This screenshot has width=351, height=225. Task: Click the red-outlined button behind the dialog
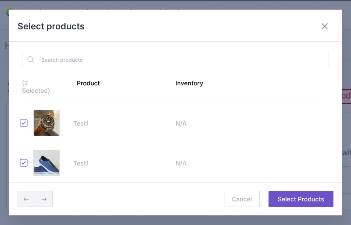[347, 96]
